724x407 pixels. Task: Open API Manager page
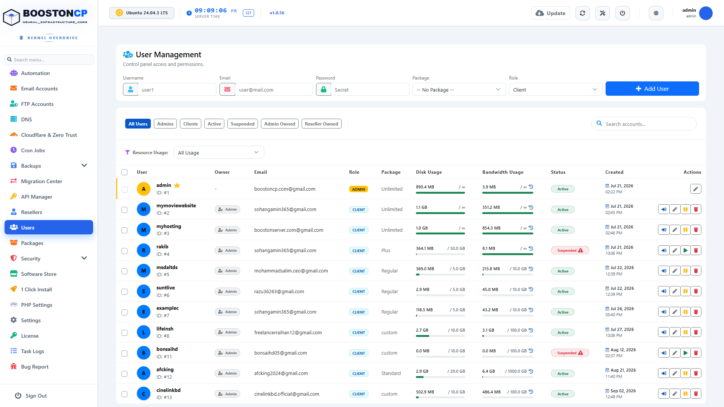[37, 197]
